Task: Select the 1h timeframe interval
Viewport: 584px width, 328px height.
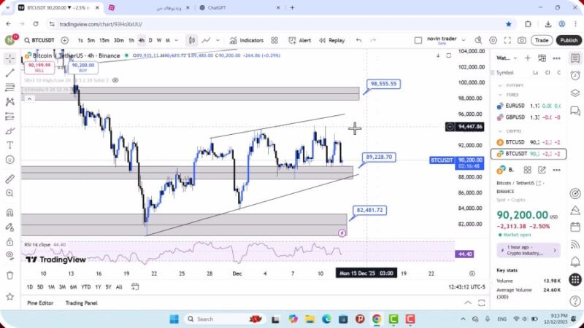Action: (131, 40)
